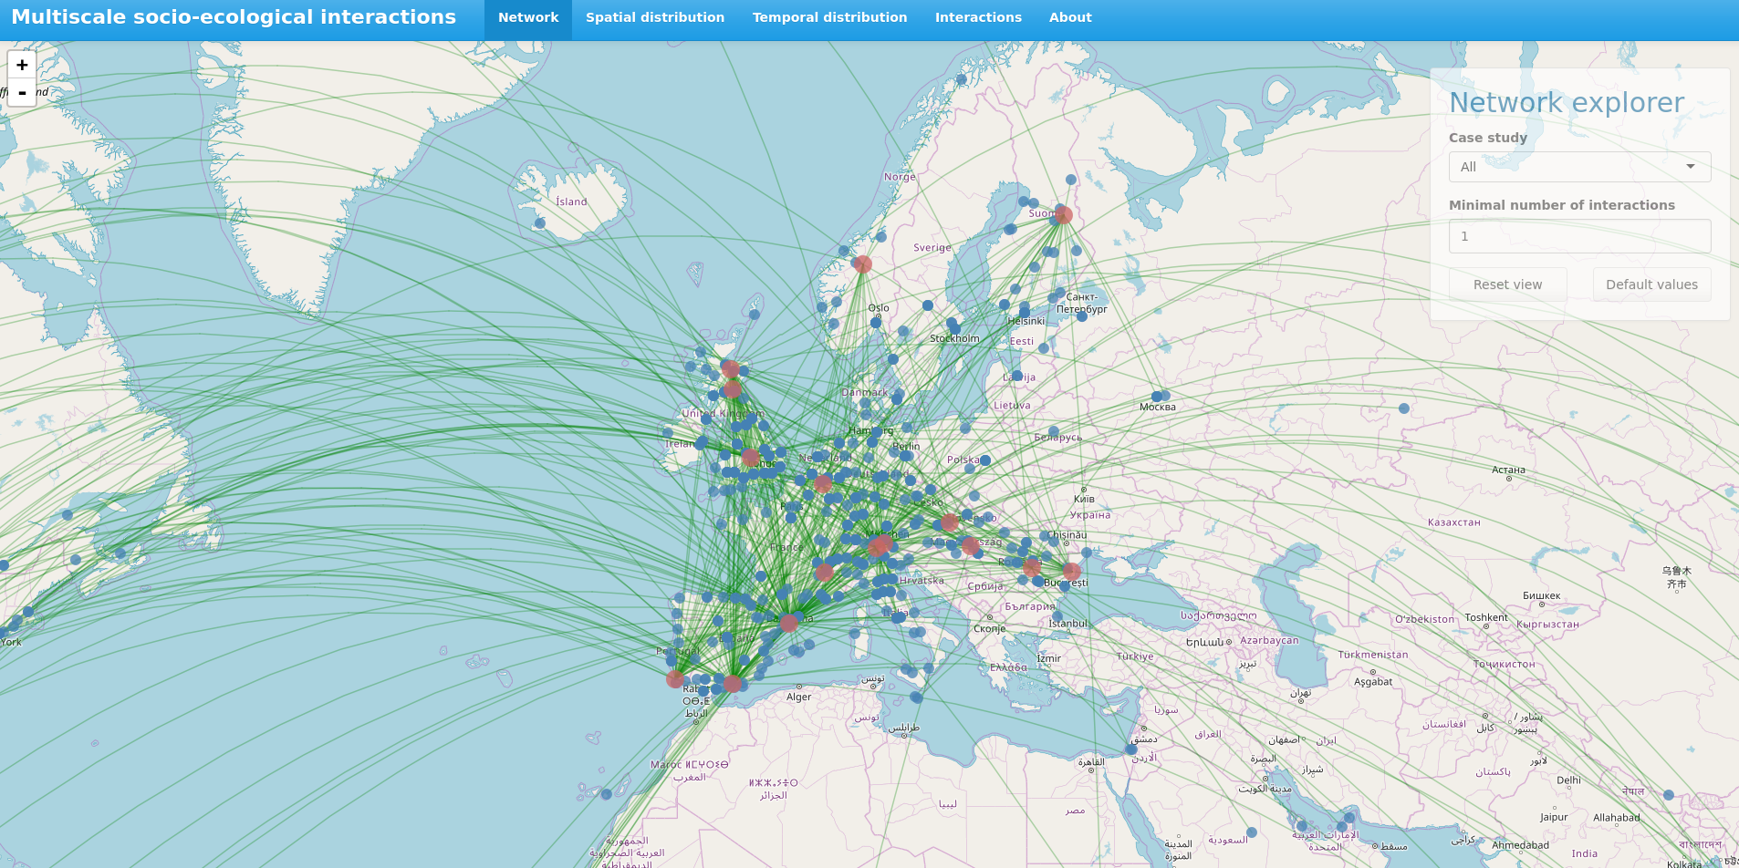
Task: Click the "O'zbekiston" map label
Action: (1425, 619)
